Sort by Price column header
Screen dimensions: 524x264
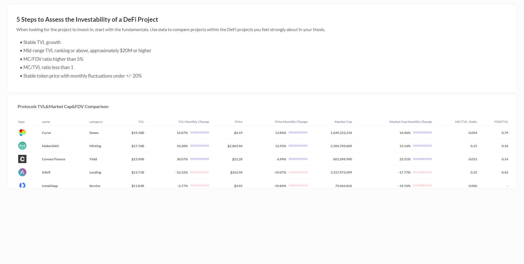tap(238, 122)
